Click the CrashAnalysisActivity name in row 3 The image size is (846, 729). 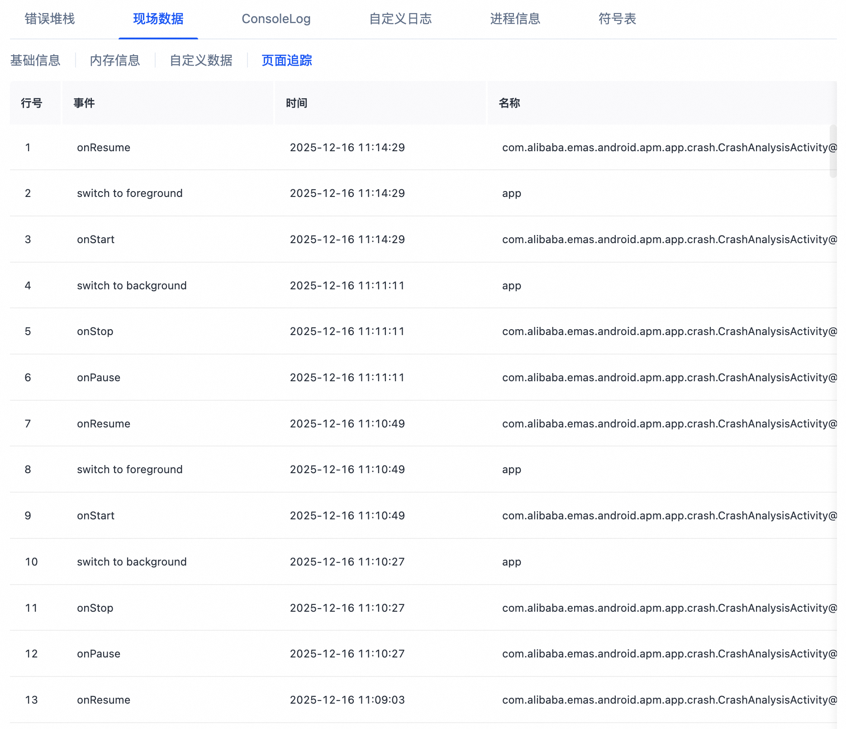click(x=669, y=240)
